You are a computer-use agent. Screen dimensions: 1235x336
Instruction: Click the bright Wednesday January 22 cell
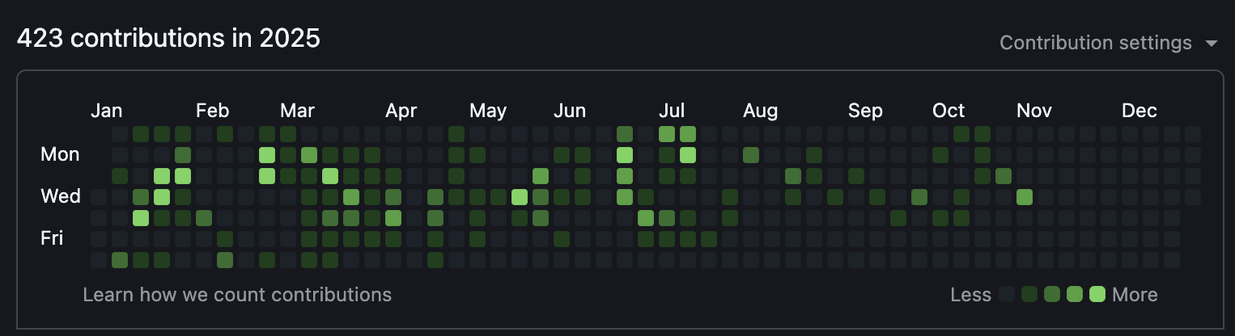[162, 196]
